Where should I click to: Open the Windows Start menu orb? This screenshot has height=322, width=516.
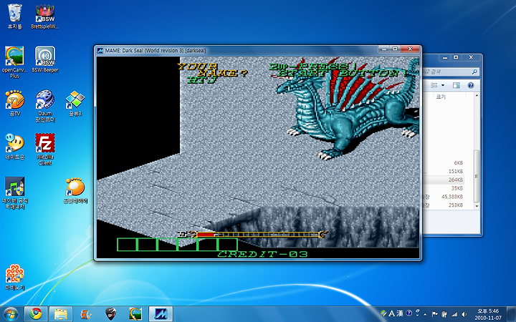[11, 314]
